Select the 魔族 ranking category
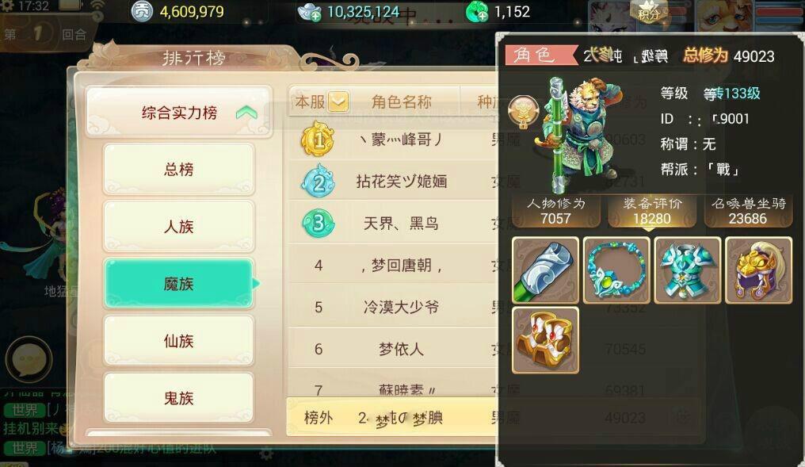 [x=178, y=284]
